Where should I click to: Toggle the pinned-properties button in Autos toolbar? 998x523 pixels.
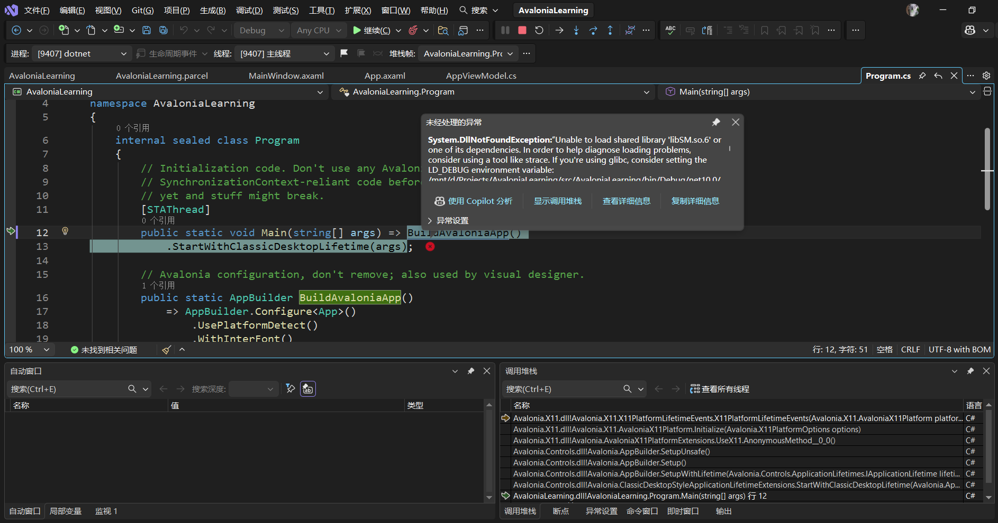click(x=307, y=389)
